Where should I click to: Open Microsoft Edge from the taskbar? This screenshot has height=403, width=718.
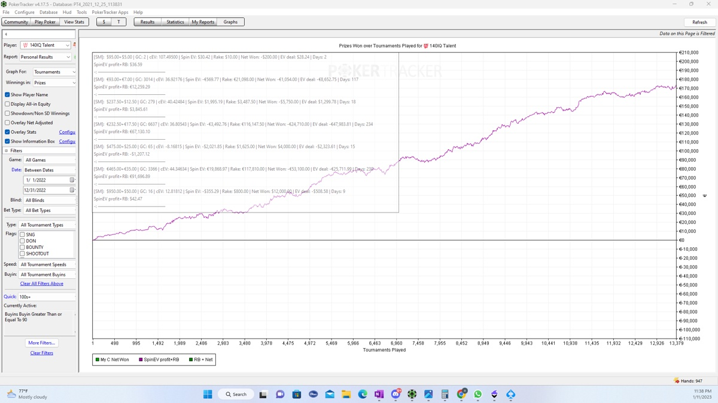[x=363, y=394]
